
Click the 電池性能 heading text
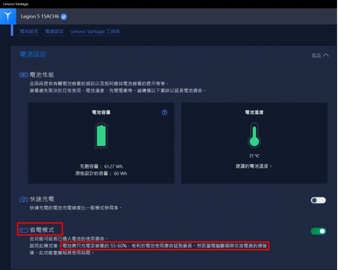(42, 75)
